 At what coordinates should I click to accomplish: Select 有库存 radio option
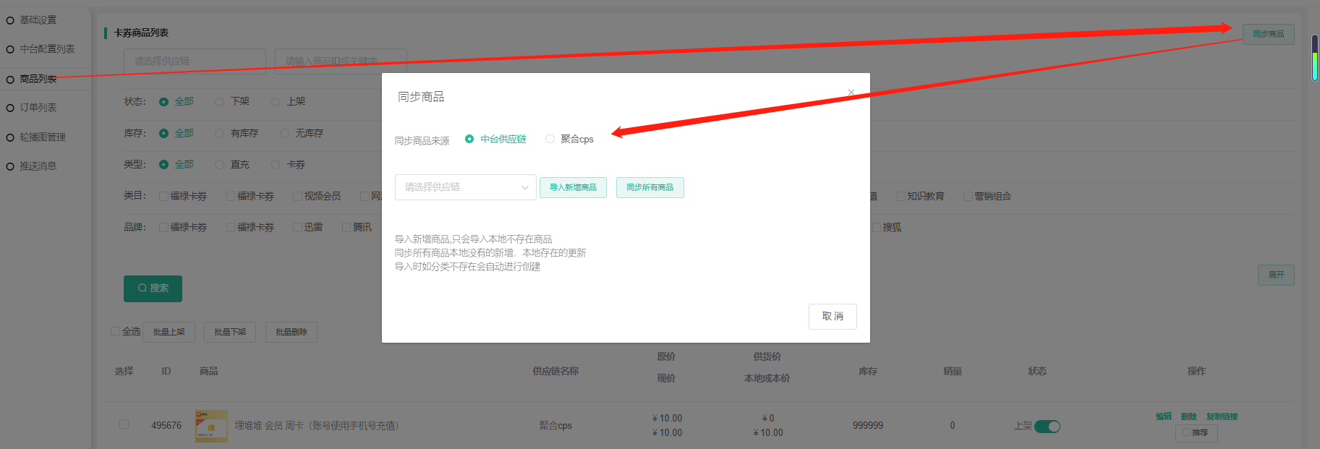click(237, 133)
